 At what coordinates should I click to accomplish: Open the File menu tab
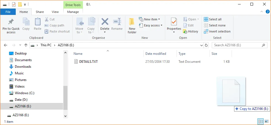(8, 12)
